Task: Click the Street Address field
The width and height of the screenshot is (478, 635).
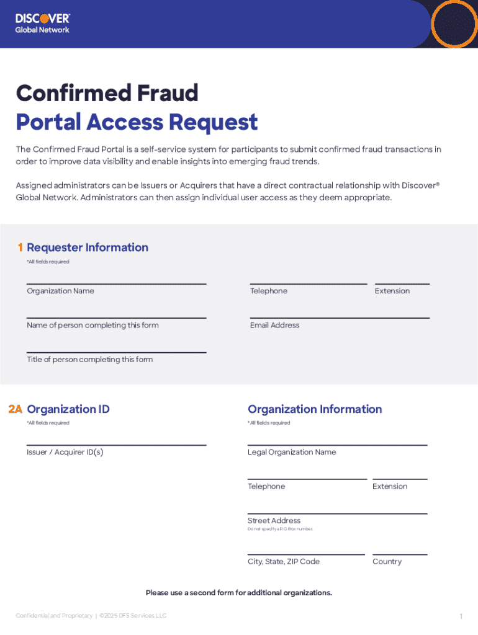Action: click(x=337, y=507)
